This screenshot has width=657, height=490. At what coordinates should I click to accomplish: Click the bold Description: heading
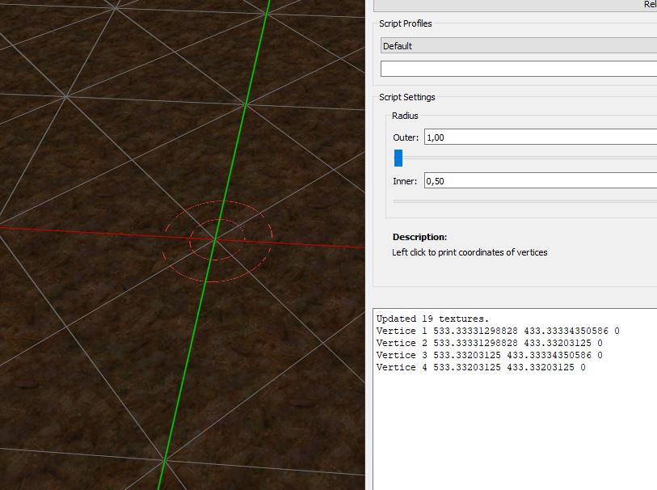tap(419, 237)
